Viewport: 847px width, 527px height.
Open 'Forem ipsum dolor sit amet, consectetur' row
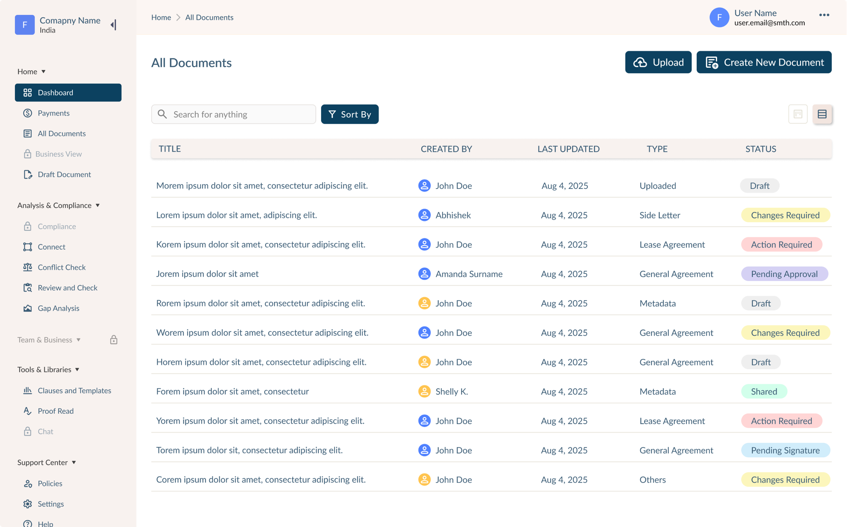coord(232,391)
